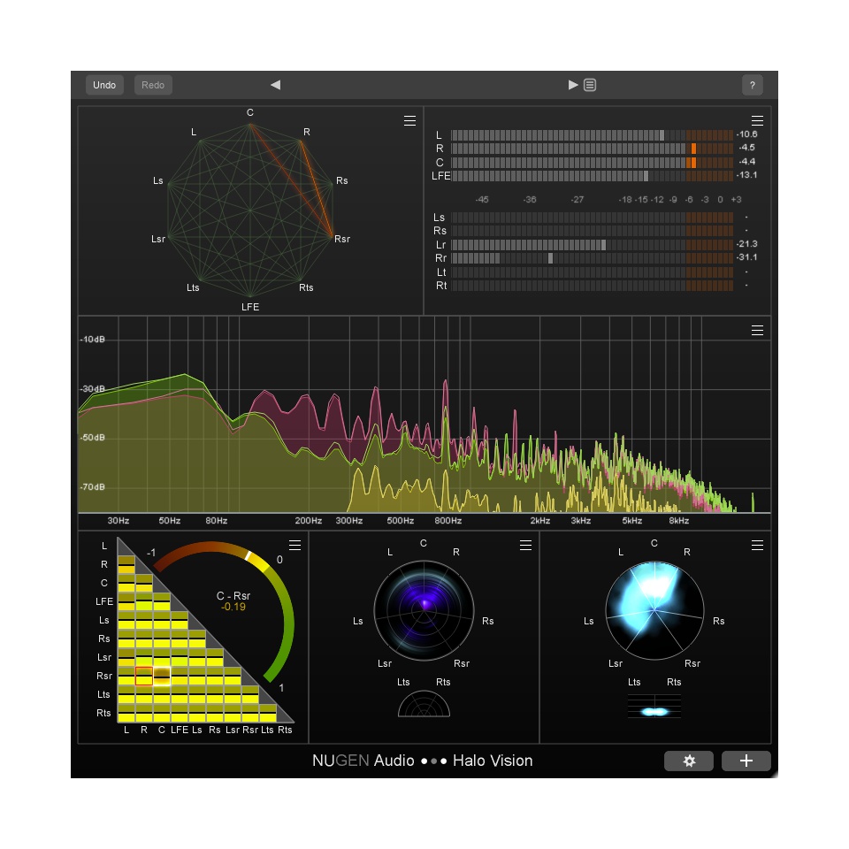
Task: Step forward using the right arrow icon
Action: tap(571, 84)
